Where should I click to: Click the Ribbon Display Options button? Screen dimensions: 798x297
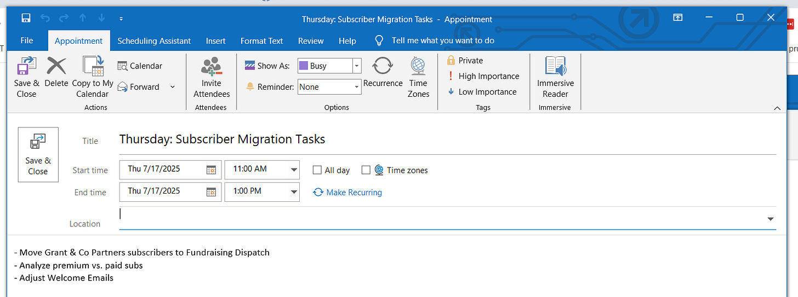tap(677, 18)
